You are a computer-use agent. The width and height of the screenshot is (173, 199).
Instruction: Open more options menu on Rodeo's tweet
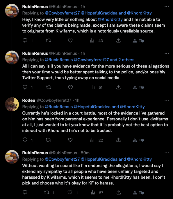(167, 100)
